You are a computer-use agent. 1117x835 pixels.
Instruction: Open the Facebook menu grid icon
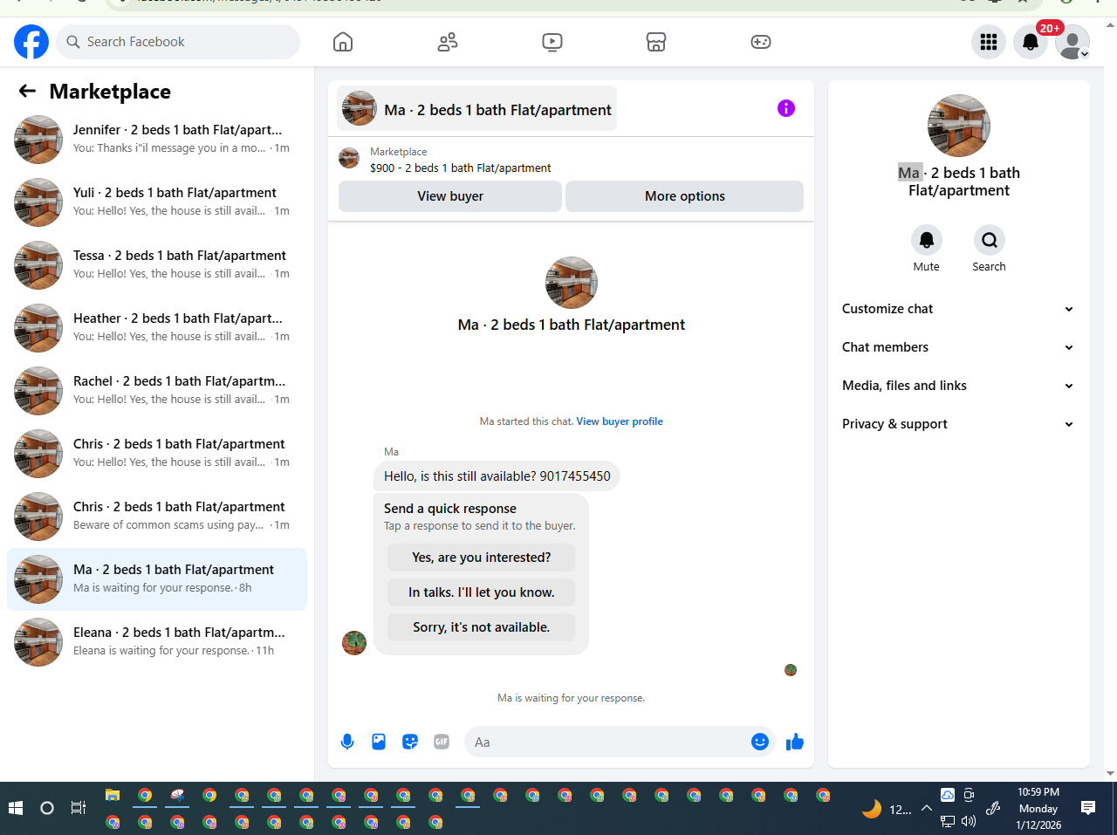989,42
